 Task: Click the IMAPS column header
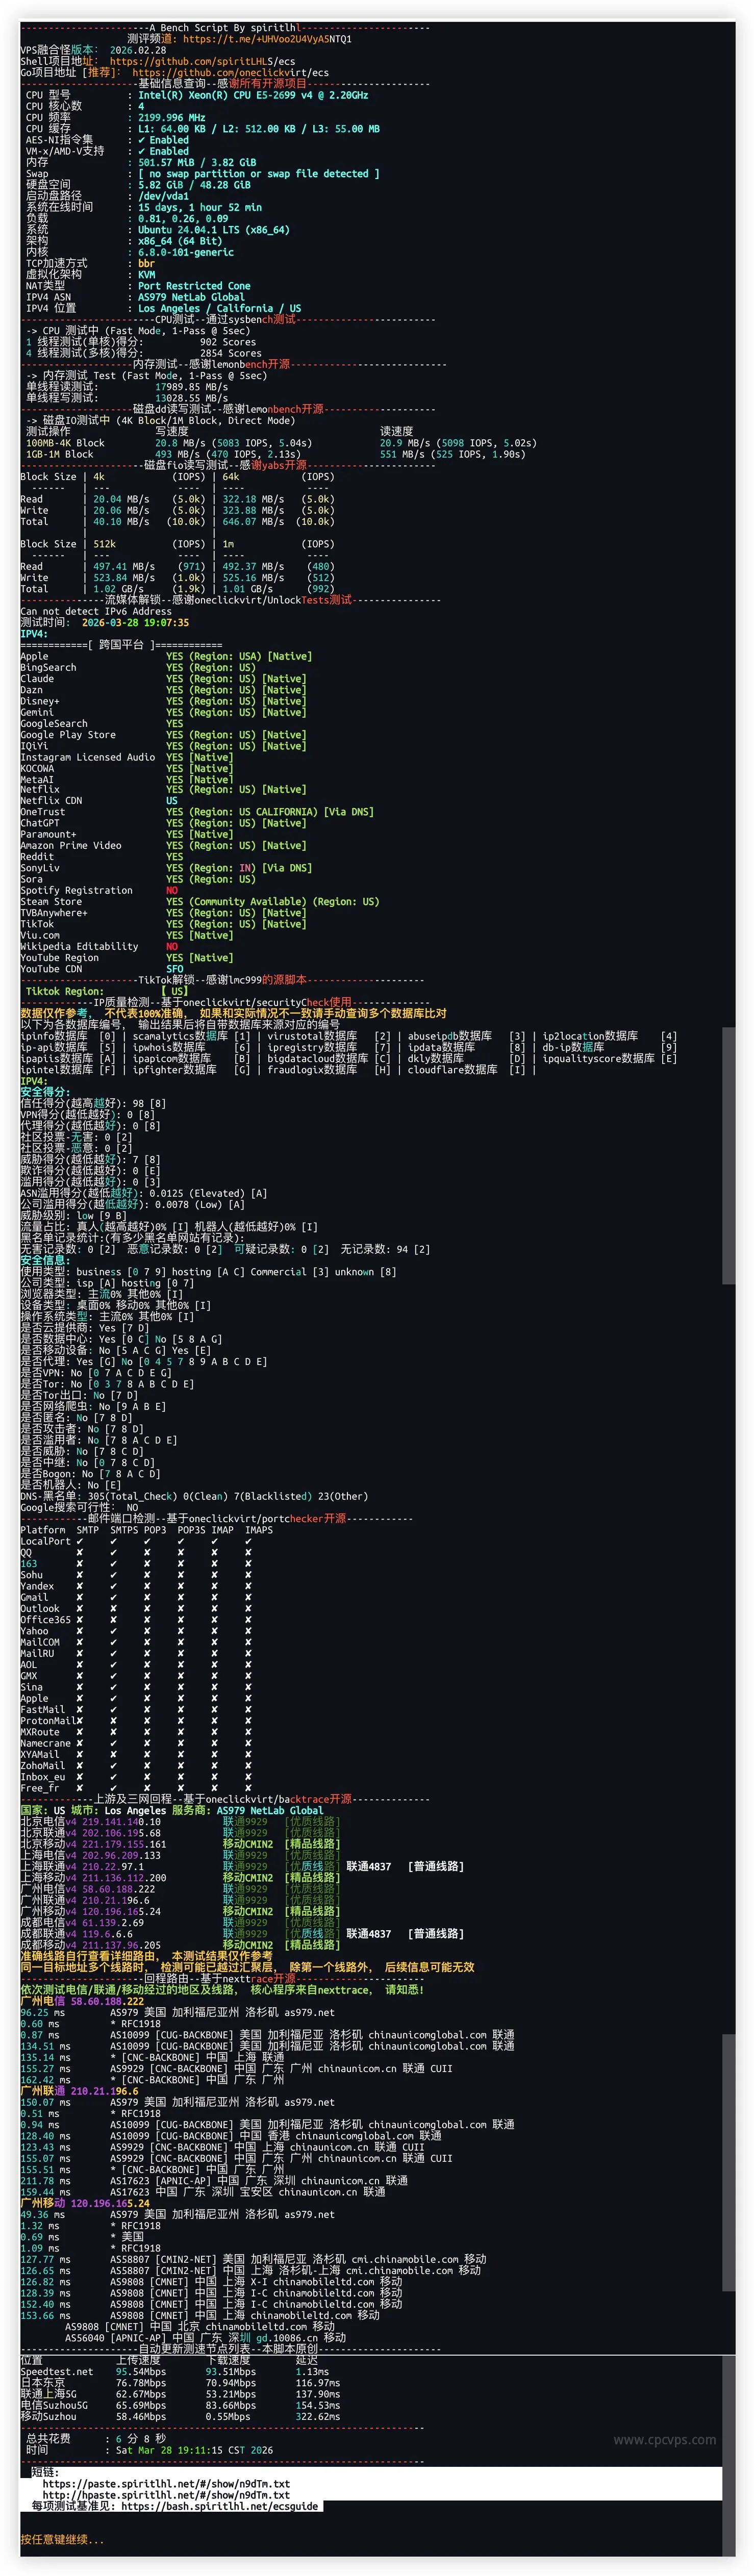click(259, 1530)
